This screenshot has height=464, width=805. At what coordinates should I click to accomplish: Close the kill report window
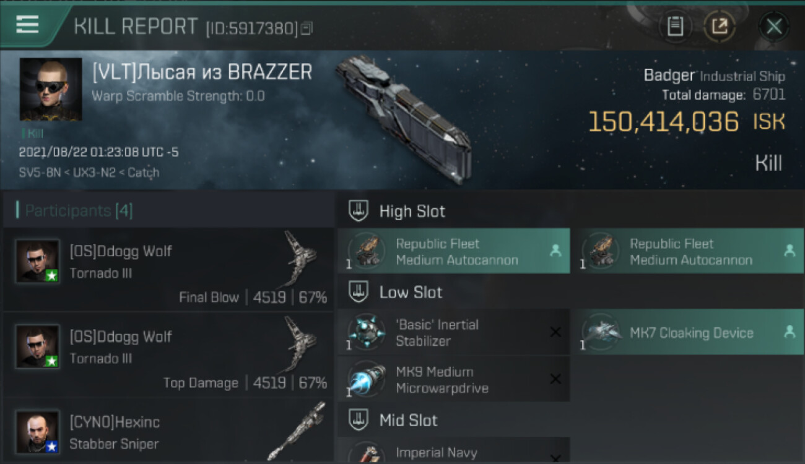tap(774, 27)
